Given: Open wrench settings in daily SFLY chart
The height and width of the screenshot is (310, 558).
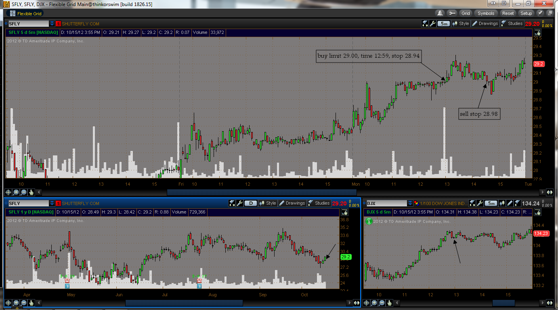Looking at the screenshot, I should pyautogui.click(x=240, y=203).
